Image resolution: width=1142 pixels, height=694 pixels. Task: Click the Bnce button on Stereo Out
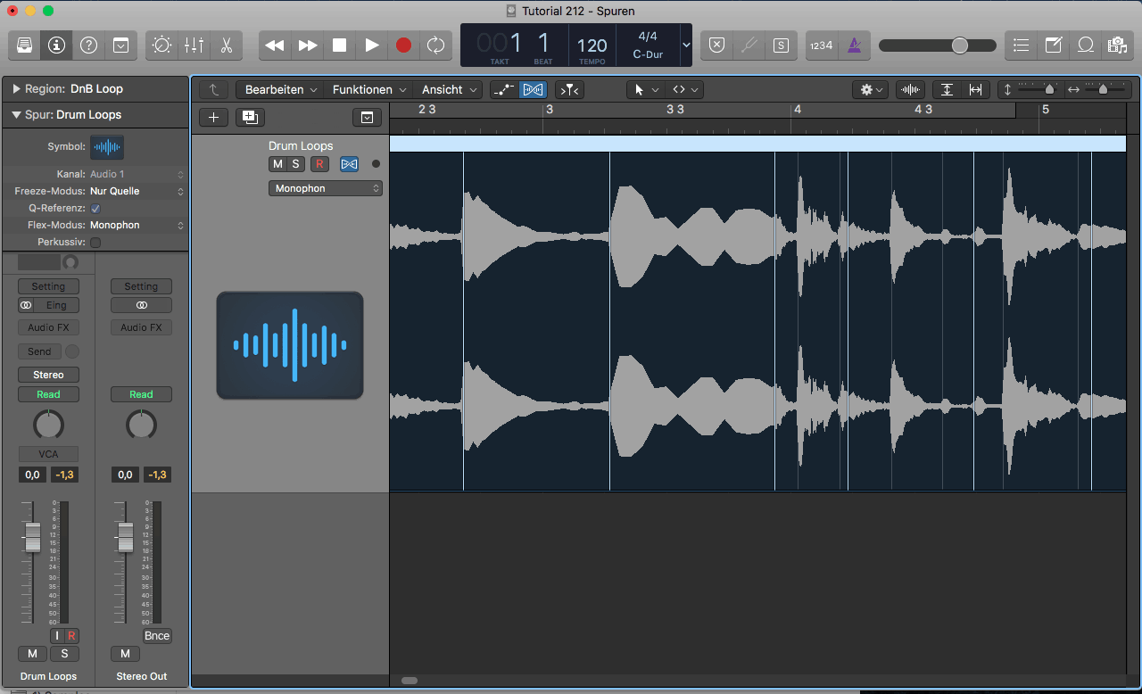point(157,636)
